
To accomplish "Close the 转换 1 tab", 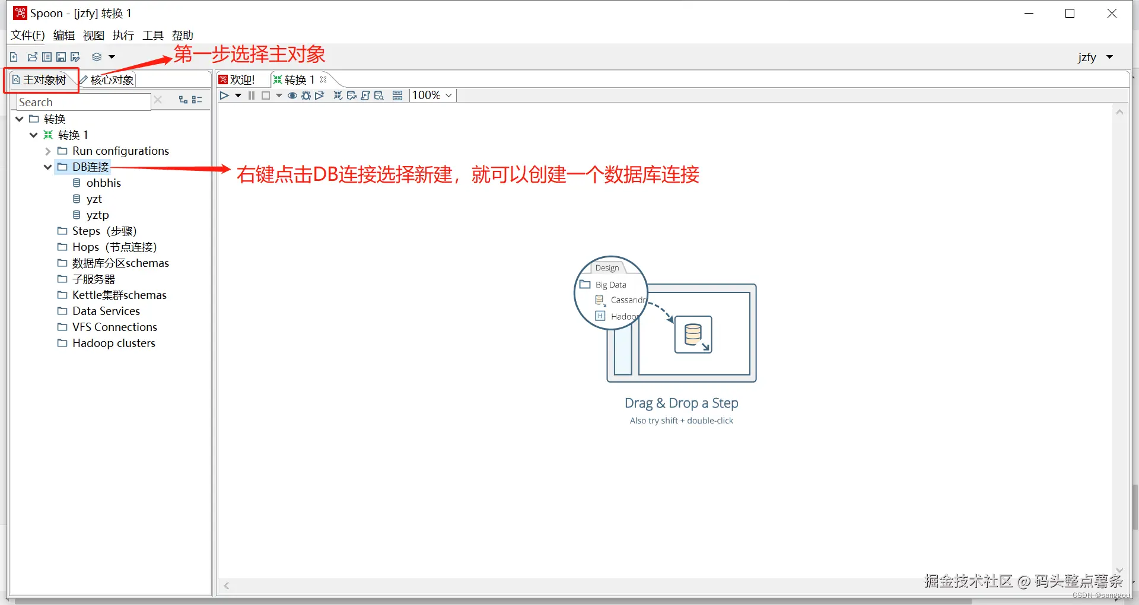I will tap(323, 79).
